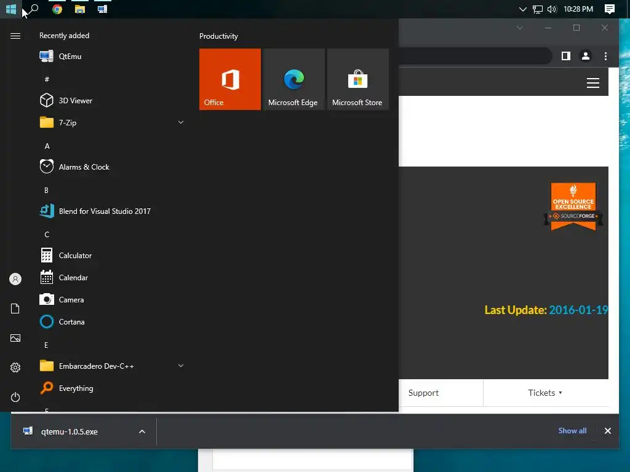Launch the Camera app

112,299
